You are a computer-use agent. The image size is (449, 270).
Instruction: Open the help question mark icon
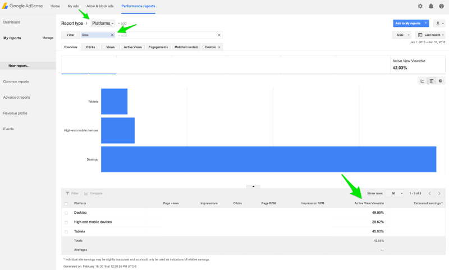[441, 6]
